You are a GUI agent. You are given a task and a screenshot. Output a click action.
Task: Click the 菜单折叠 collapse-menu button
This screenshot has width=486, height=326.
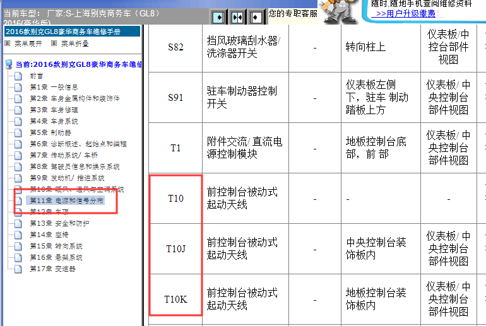74,44
